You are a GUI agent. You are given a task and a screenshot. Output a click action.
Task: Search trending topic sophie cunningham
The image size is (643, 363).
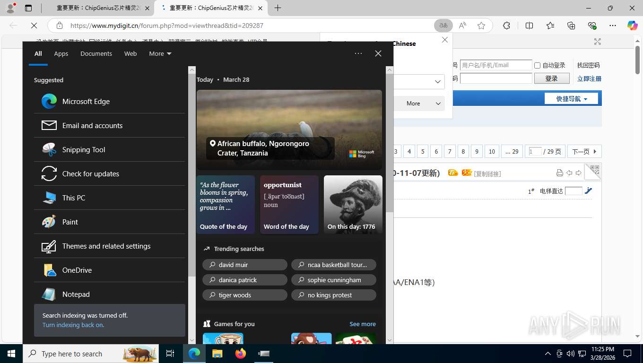pos(334,280)
